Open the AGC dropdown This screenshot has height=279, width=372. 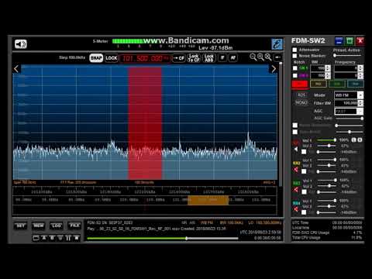point(349,111)
